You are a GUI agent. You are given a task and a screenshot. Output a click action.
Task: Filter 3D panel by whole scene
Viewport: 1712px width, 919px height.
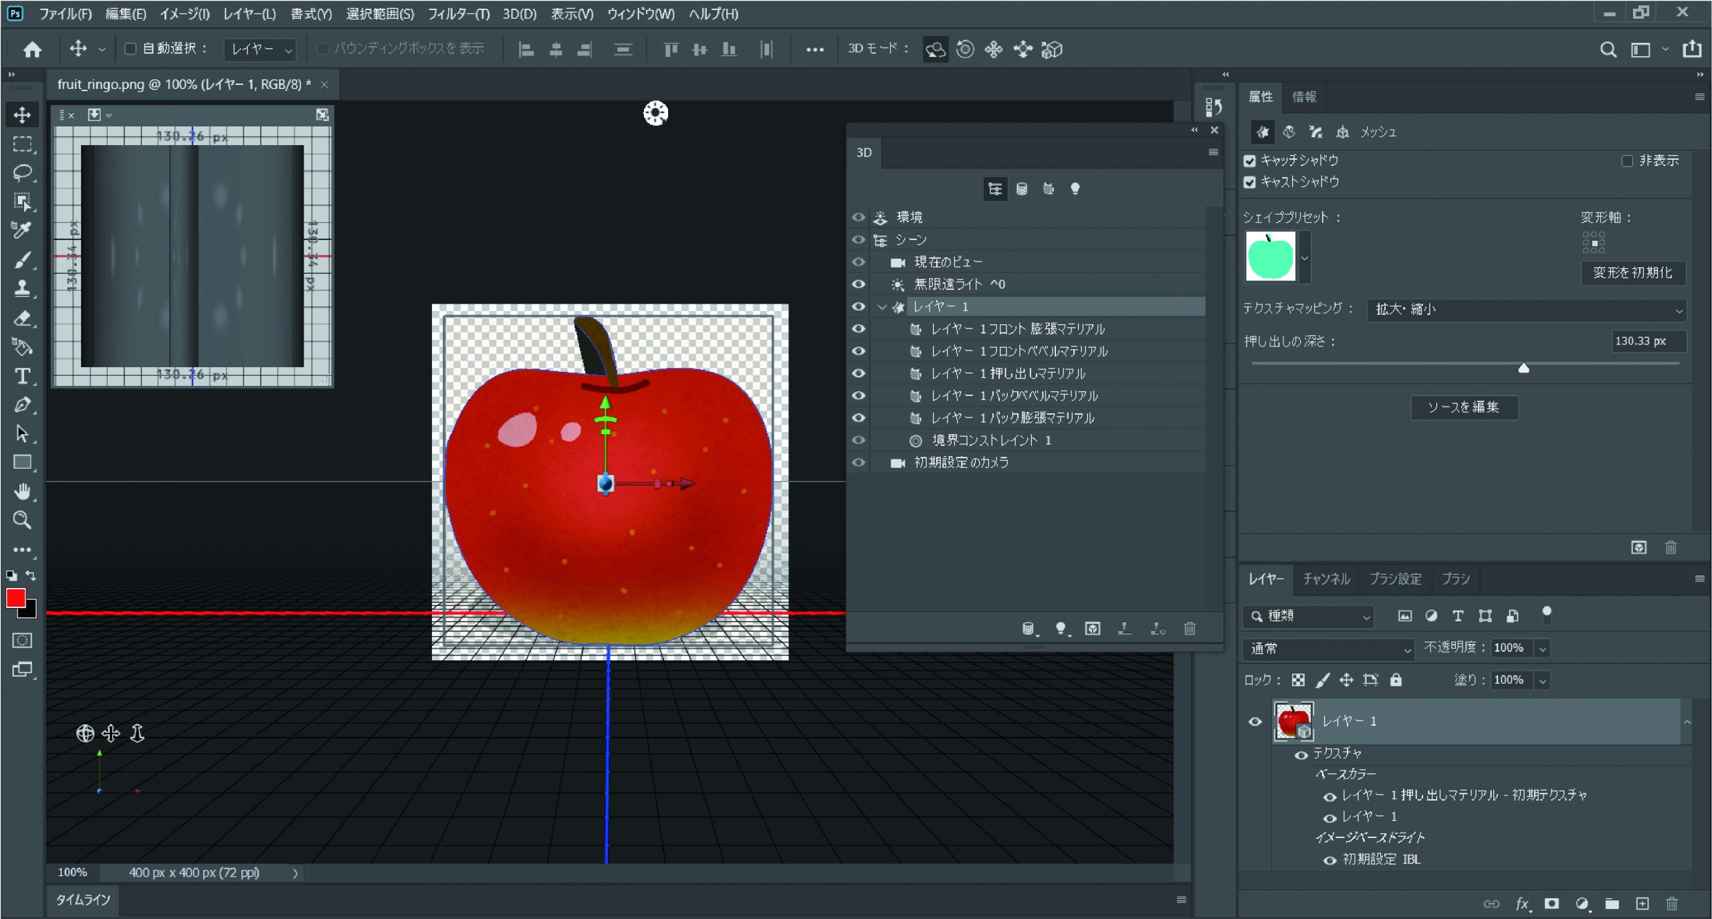click(x=995, y=189)
